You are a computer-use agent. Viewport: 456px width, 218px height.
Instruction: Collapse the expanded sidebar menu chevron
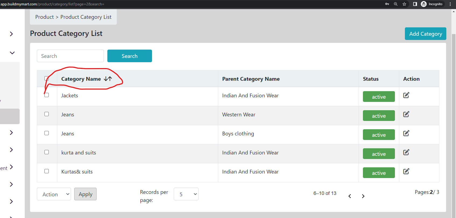click(12, 53)
